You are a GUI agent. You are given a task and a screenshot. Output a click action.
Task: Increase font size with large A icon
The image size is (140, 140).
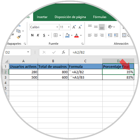[x=74, y=27]
